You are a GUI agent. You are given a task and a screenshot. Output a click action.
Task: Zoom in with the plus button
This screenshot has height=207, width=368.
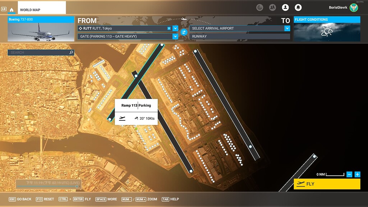tap(357, 174)
